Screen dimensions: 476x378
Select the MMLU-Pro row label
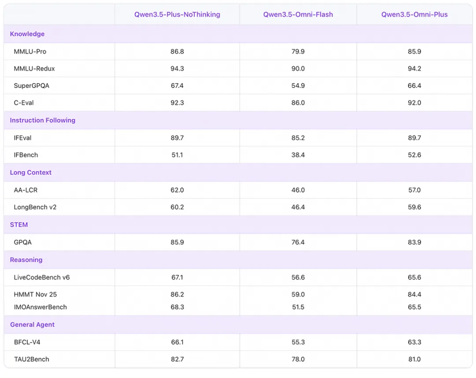[30, 51]
